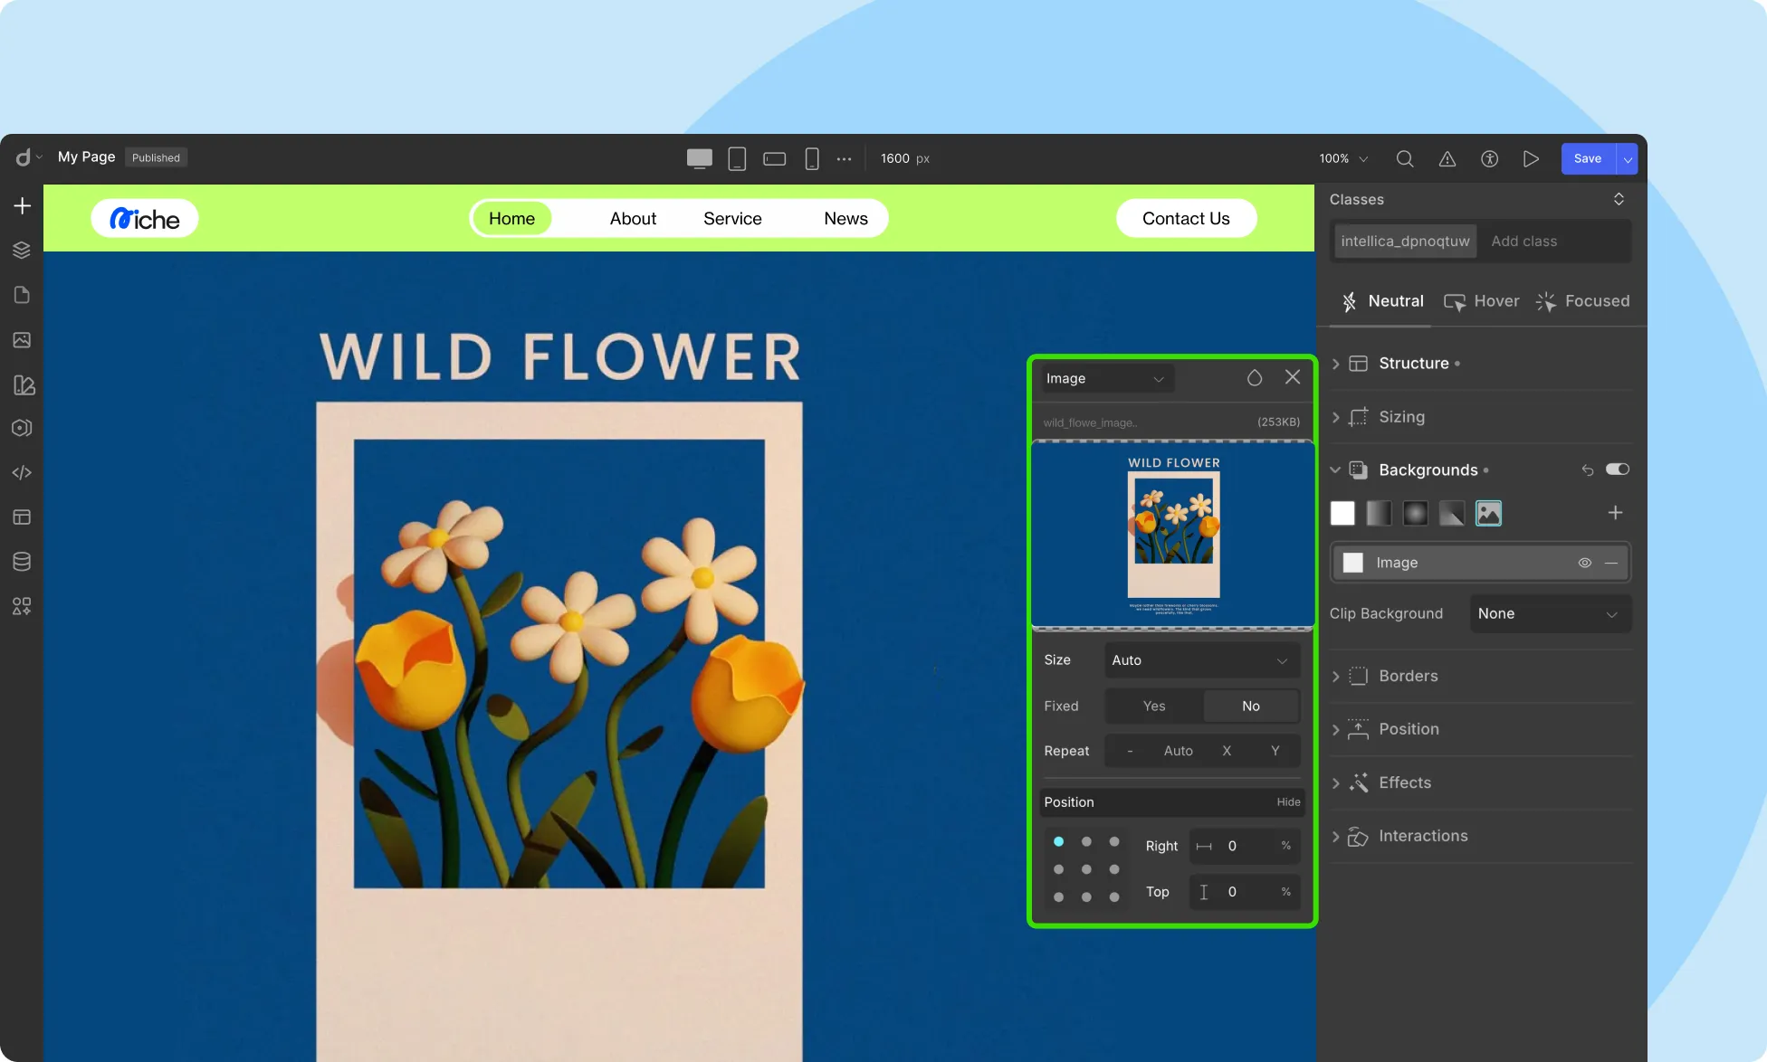The image size is (1767, 1062).
Task: Click Service in the page navigation
Action: pyautogui.click(x=732, y=219)
